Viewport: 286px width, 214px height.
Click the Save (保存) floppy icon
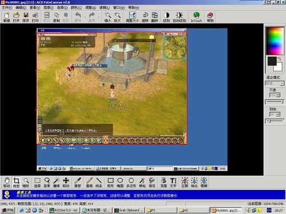point(26,17)
